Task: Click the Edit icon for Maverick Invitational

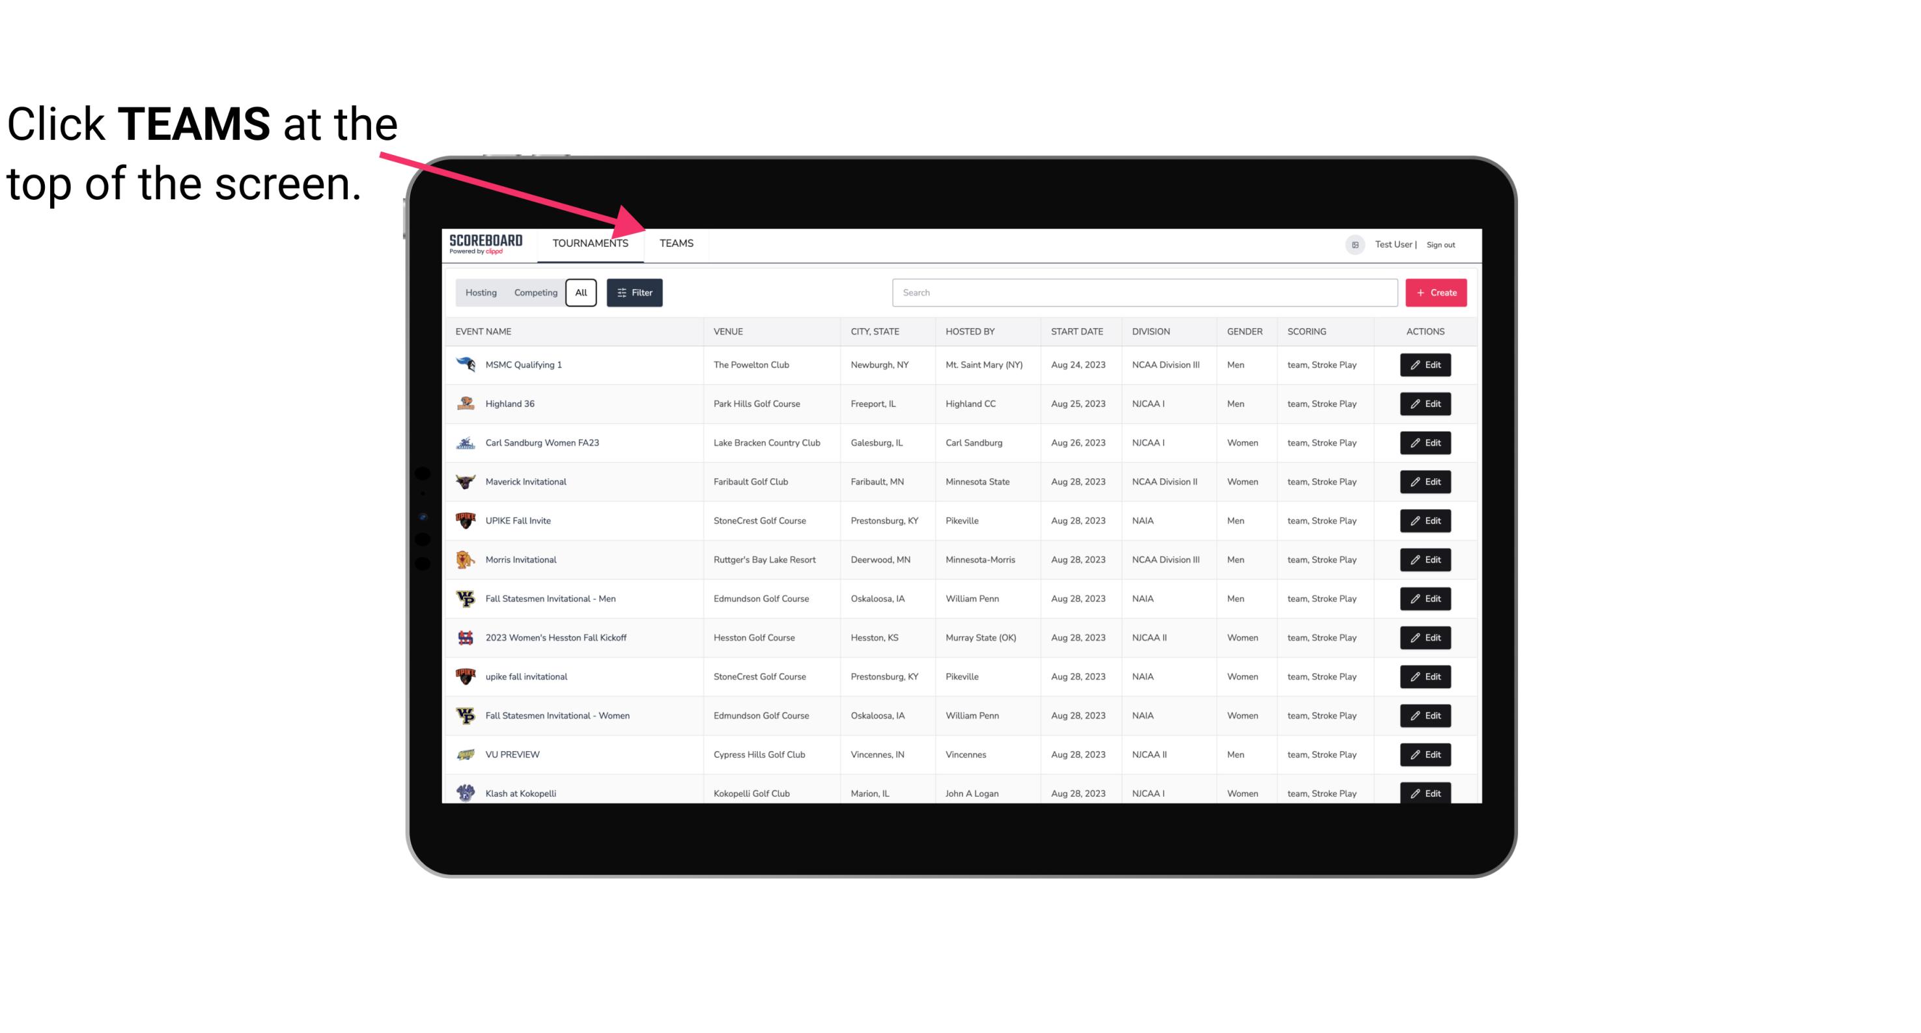Action: [x=1426, y=481]
